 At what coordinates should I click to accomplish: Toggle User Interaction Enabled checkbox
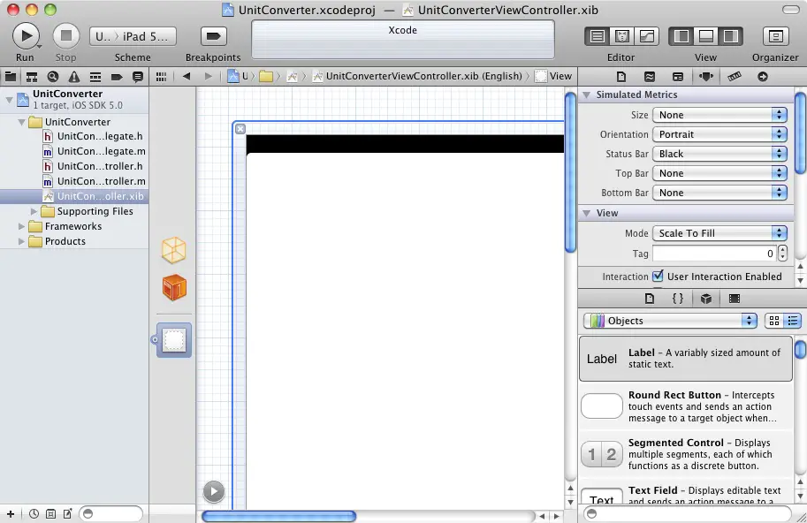658,277
